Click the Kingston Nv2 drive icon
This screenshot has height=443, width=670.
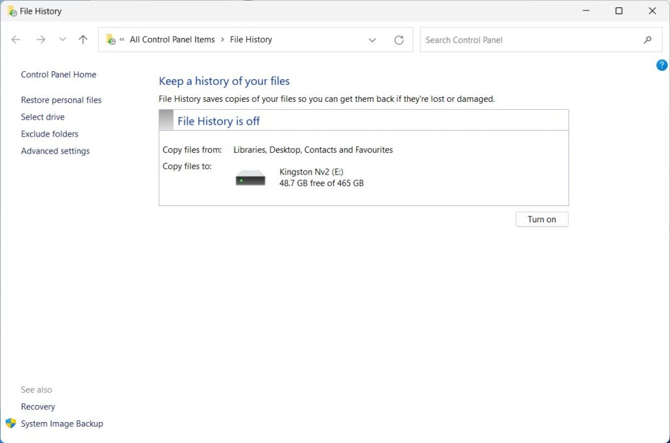(x=251, y=178)
